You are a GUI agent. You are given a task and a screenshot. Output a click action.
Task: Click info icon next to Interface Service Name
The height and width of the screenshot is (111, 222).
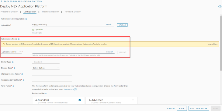[x=22, y=74]
